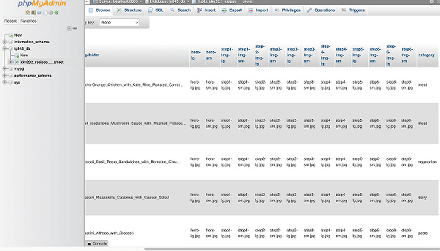Sort by hero-lg column header

(195, 55)
